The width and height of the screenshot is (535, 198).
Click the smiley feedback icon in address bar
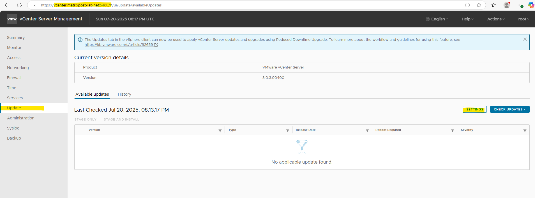pos(467,5)
